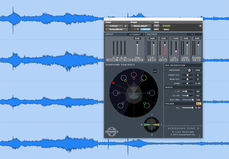229x159 pixels.
Task: Mute the LFE output channel
Action: click(176, 60)
